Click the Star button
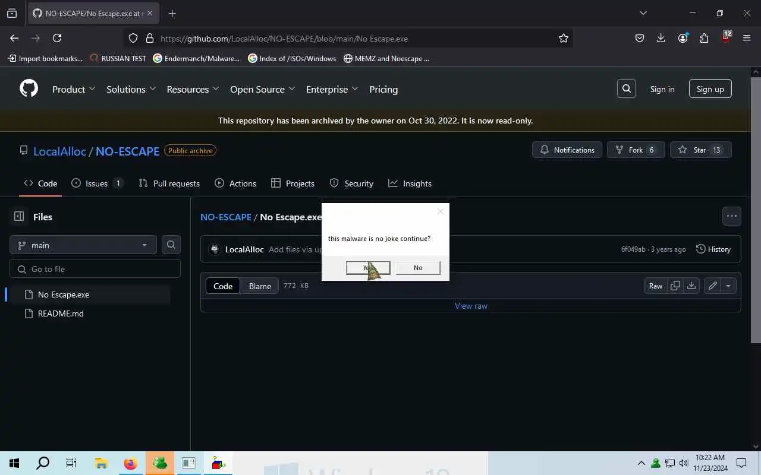 (700, 150)
